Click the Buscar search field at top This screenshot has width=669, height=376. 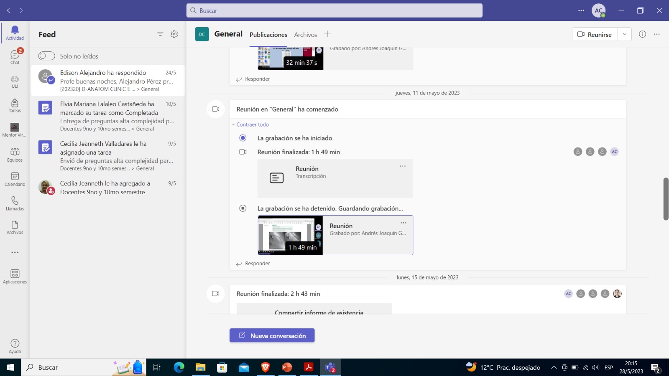pos(334,10)
